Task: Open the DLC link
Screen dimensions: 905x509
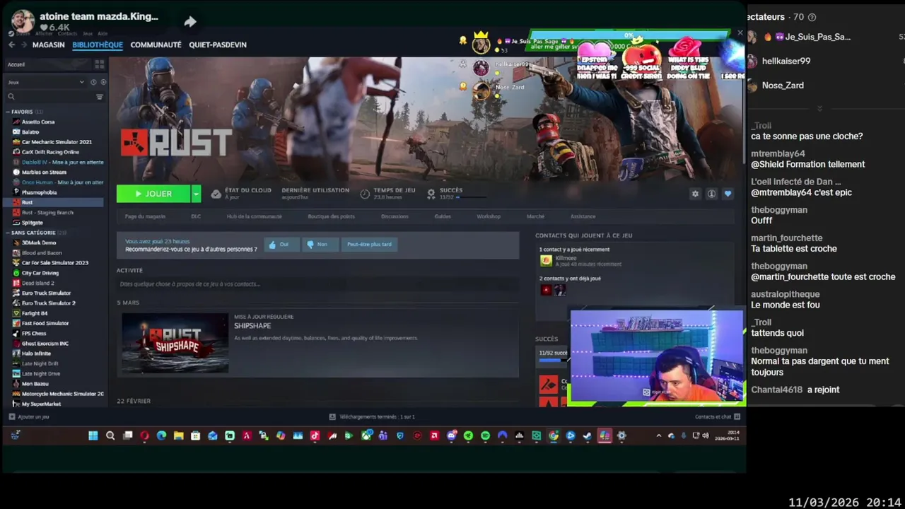Action: [x=196, y=216]
